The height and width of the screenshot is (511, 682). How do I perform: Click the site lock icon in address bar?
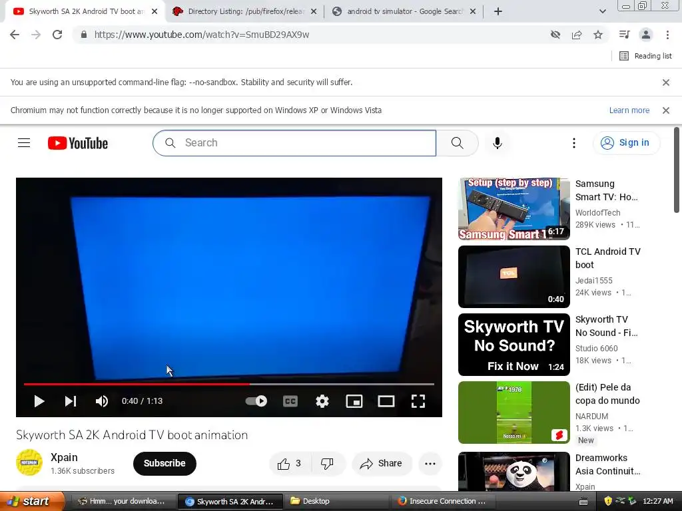(x=83, y=35)
